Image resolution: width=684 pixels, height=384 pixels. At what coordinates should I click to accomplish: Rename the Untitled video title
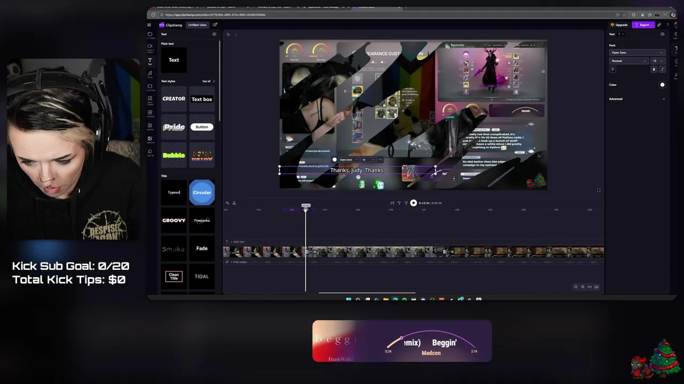[197, 25]
